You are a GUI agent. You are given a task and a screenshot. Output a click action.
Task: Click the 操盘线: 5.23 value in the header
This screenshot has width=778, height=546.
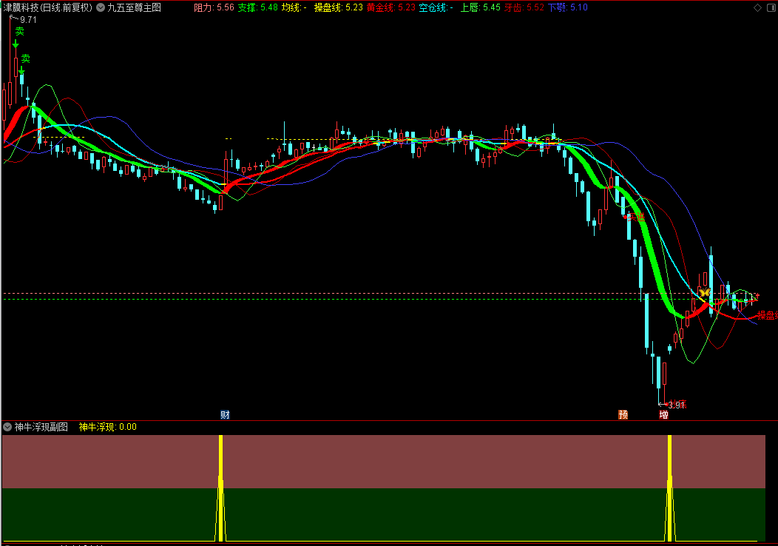point(339,7)
